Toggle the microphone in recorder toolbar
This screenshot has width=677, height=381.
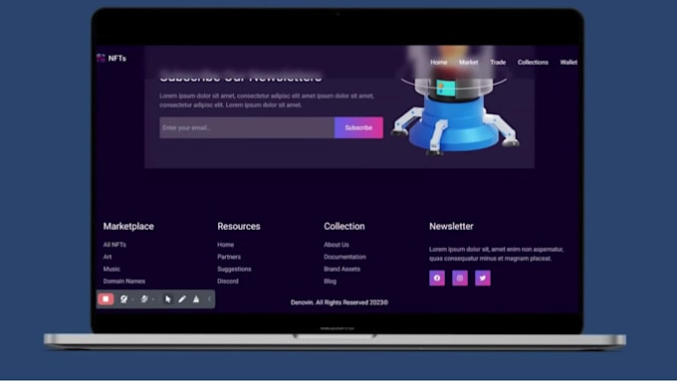click(x=144, y=299)
